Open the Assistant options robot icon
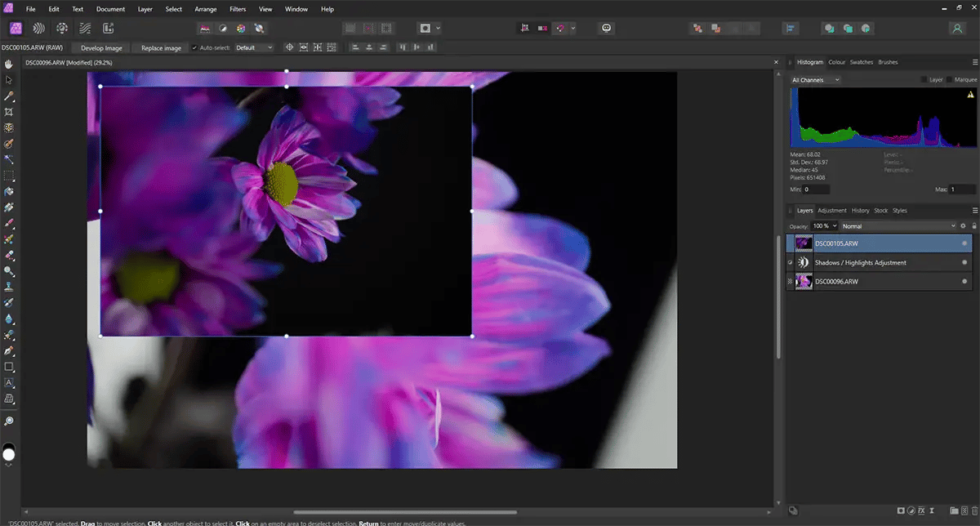Image resolution: width=980 pixels, height=526 pixels. [607, 28]
